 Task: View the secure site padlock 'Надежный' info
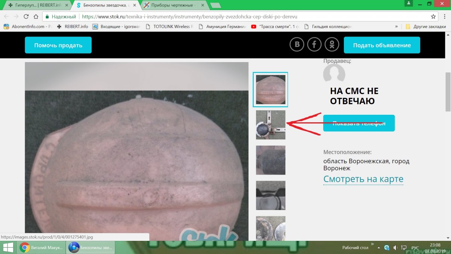point(61,17)
